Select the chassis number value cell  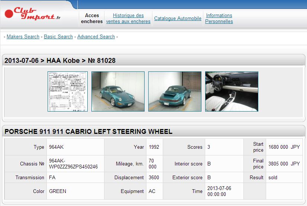pos(73,164)
